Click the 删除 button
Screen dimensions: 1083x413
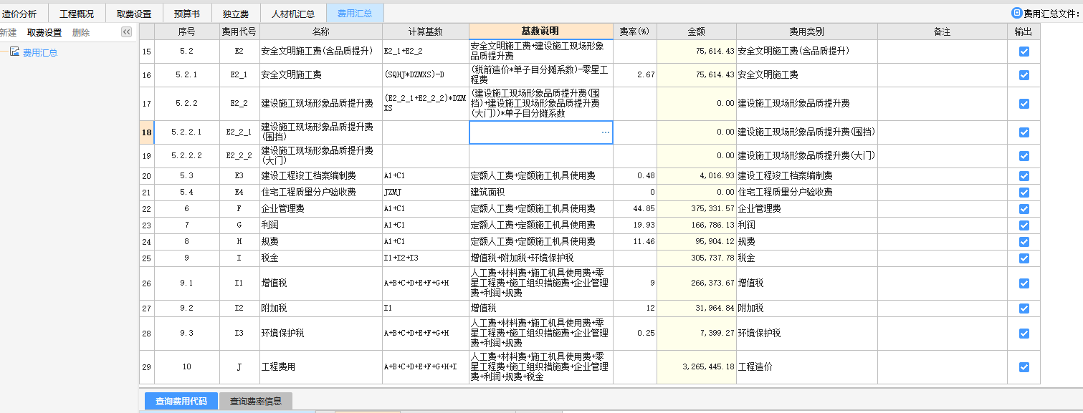tap(81, 32)
